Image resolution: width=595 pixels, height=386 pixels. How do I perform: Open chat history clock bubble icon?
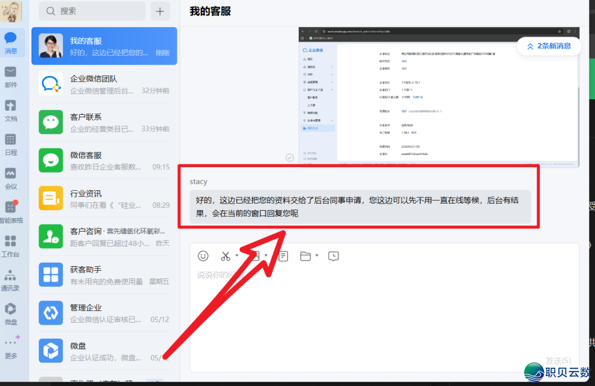coord(333,256)
